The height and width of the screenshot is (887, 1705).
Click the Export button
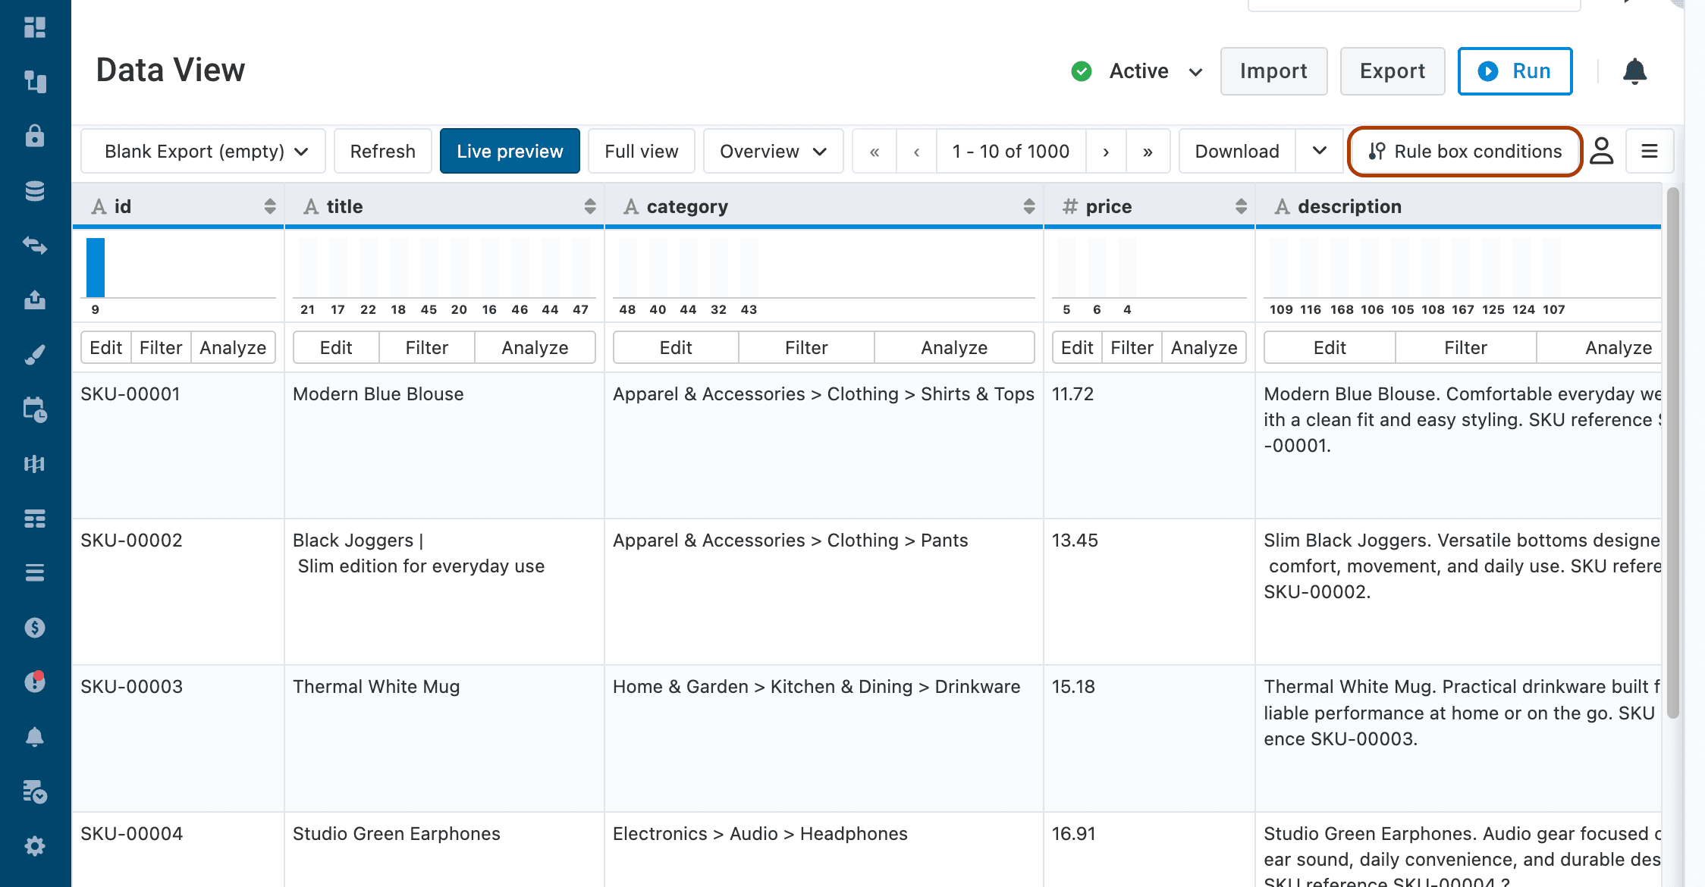tap(1392, 71)
